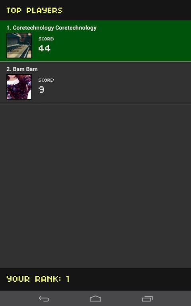This screenshot has height=306, width=191.
Task: Tap the Android back navigation icon
Action: [x=44, y=298]
